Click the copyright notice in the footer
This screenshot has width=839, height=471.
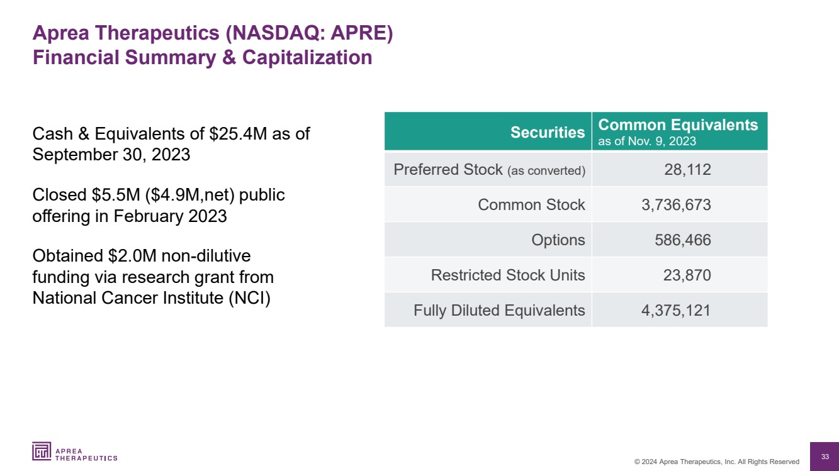(716, 462)
